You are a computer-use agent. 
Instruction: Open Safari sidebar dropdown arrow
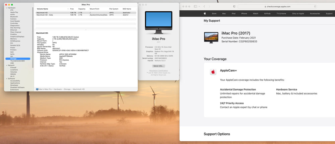(x=199, y=7)
